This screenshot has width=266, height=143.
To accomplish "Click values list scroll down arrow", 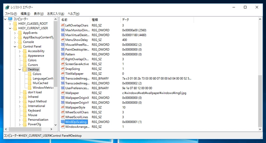I will pos(260,129).
